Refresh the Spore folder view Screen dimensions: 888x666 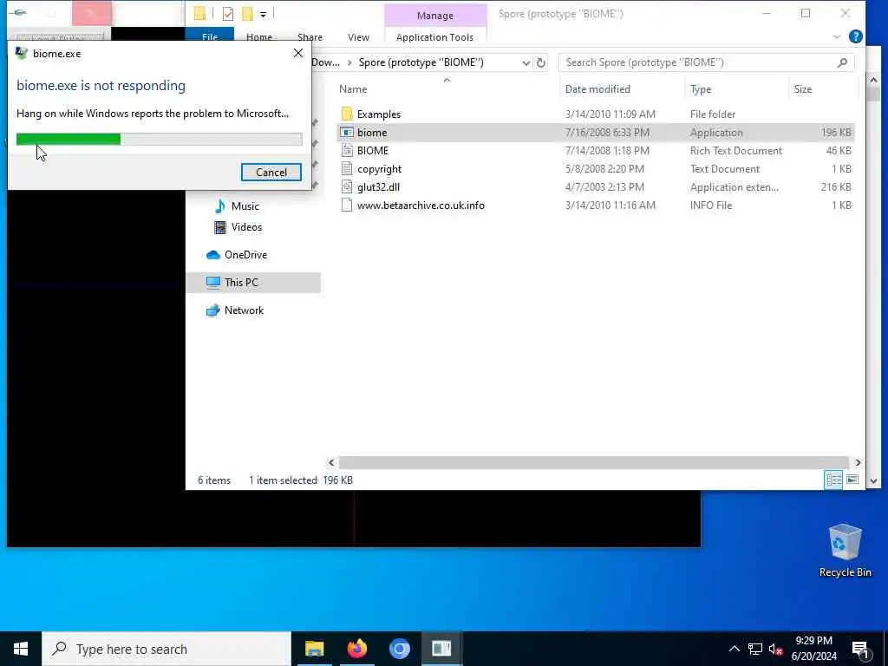[x=541, y=62]
